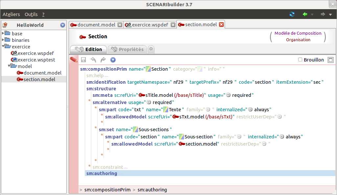
Task: Expand the binaries folder
Action: pos(3,40)
